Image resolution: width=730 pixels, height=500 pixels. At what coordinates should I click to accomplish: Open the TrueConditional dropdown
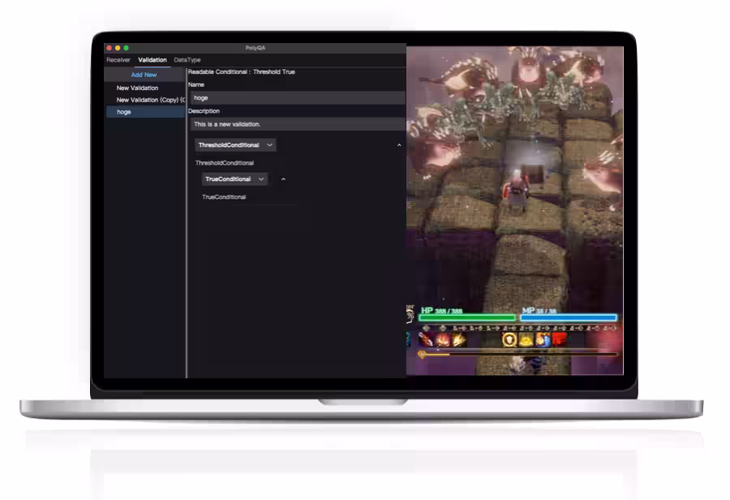234,179
